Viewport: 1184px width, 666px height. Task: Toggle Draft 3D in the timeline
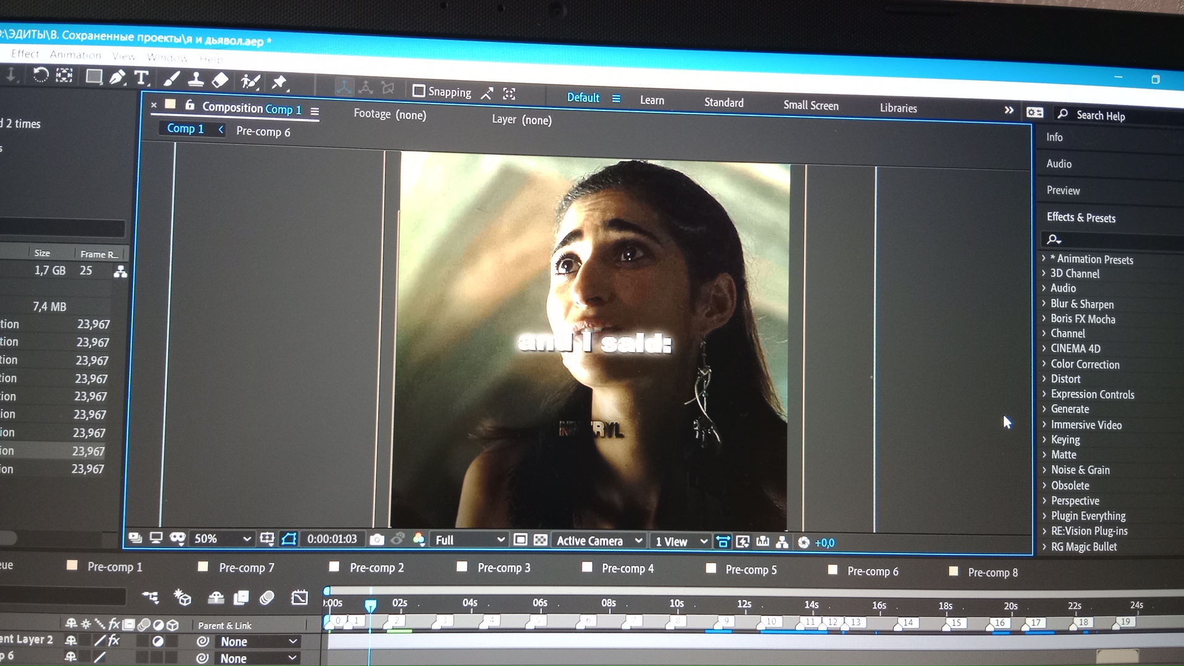tap(183, 597)
